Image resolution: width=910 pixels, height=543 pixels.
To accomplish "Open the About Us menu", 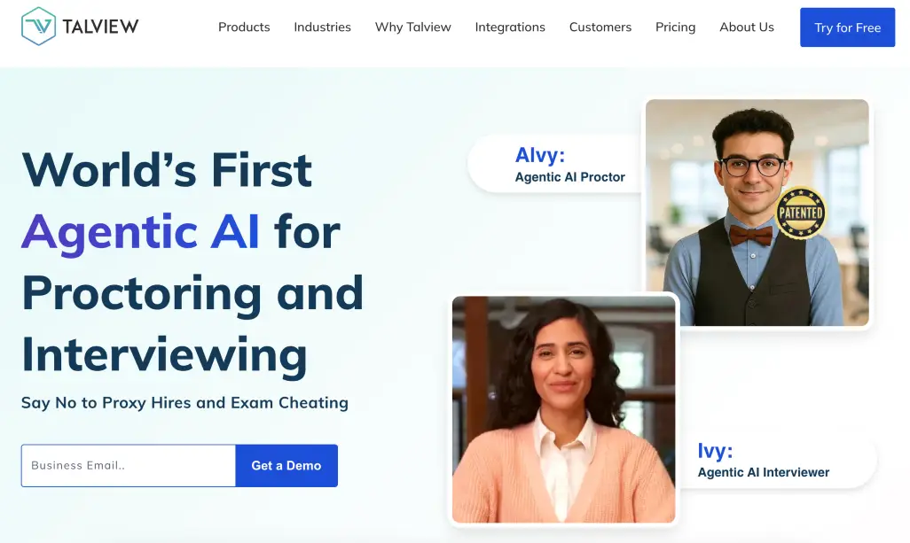I will pyautogui.click(x=746, y=27).
